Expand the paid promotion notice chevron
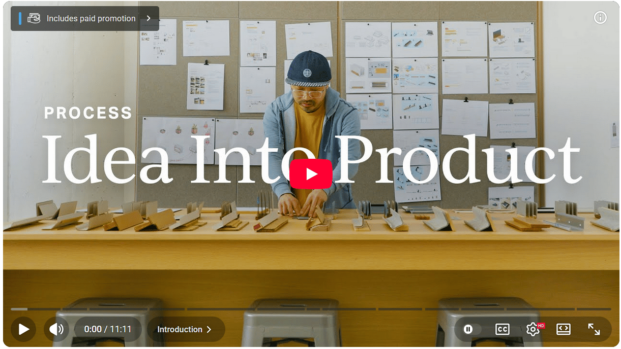621x349 pixels. coord(149,18)
